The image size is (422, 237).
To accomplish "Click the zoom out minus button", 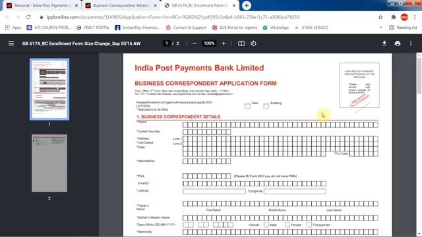I will tap(195, 43).
